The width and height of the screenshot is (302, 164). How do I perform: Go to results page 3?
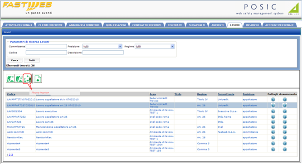click(x=12, y=155)
